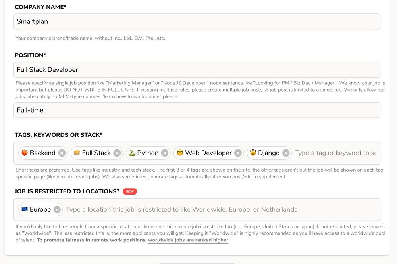This screenshot has width=397, height=264.
Task: Click the snake emoji on Python tag
Action: pos(132,153)
